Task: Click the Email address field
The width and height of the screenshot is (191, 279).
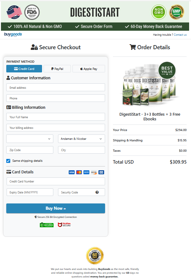Action: tap(56, 88)
